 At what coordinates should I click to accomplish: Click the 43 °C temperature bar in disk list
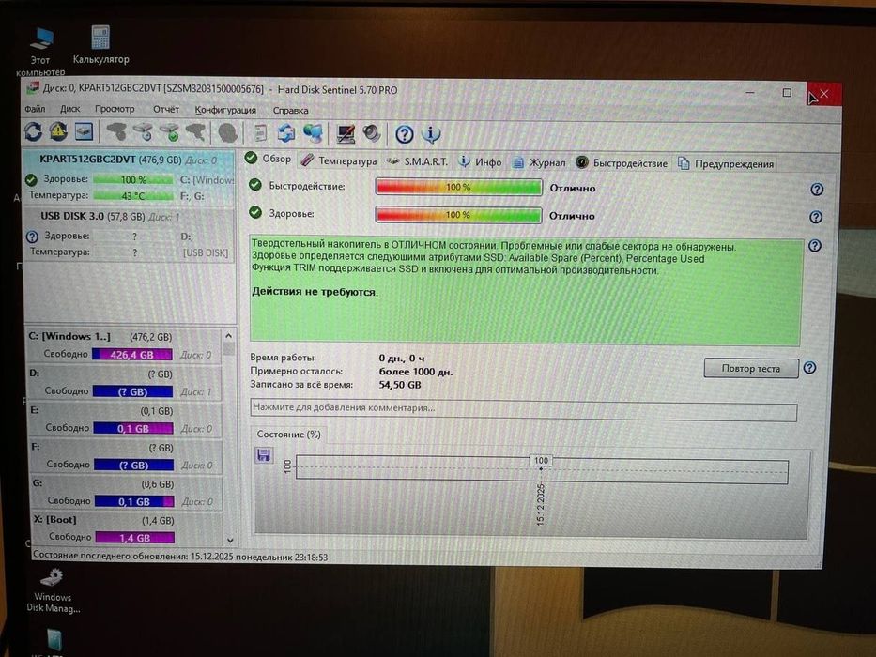[133, 196]
